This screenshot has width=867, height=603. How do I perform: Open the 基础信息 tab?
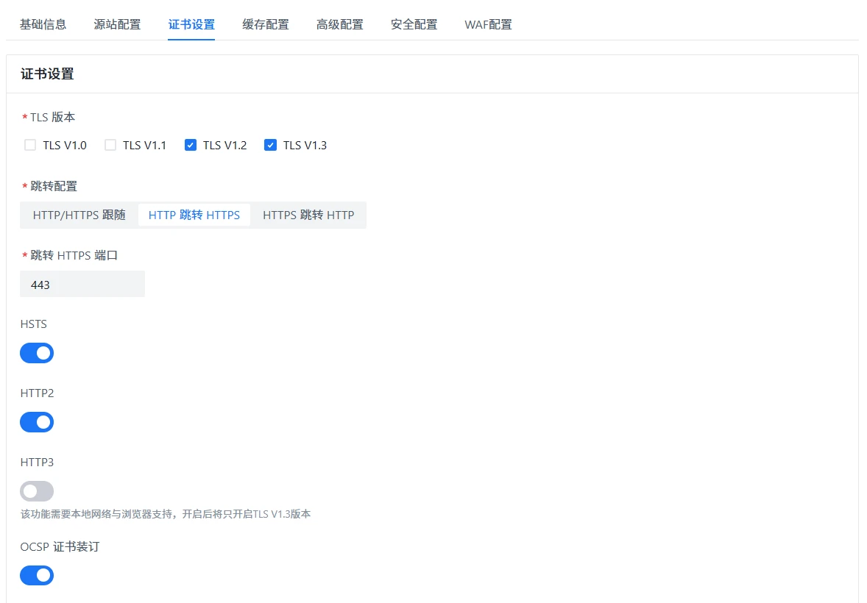point(43,24)
